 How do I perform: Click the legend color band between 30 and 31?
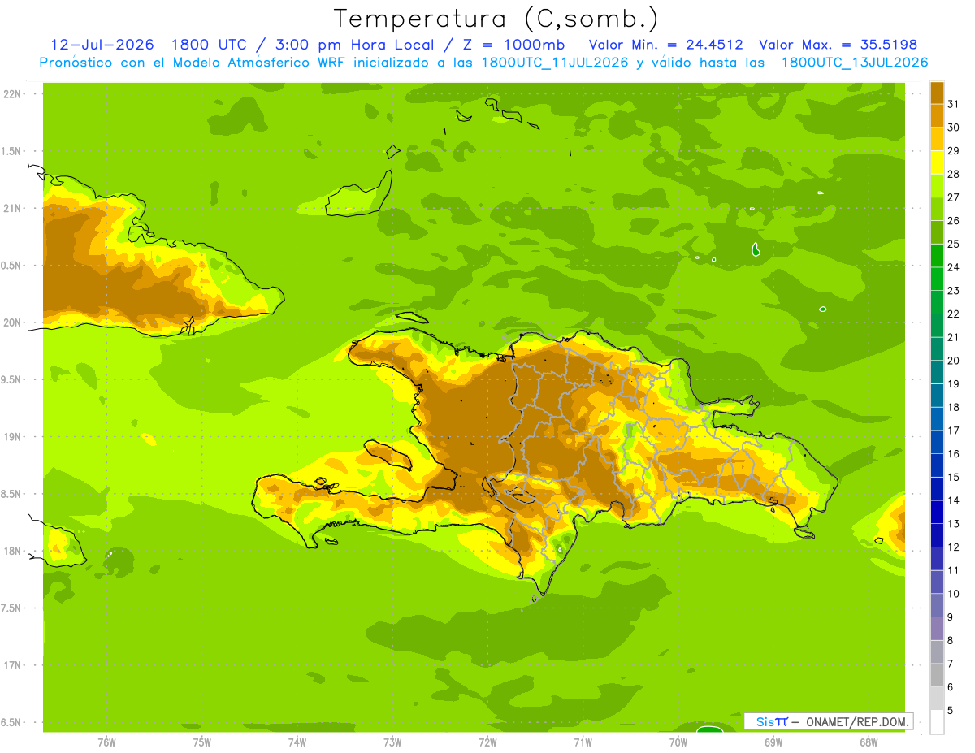pyautogui.click(x=937, y=115)
